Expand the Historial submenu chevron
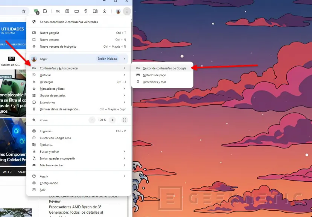 pos(124,75)
